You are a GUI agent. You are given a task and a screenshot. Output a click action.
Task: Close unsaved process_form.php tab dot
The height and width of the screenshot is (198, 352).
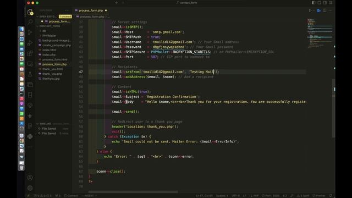tap(106, 10)
